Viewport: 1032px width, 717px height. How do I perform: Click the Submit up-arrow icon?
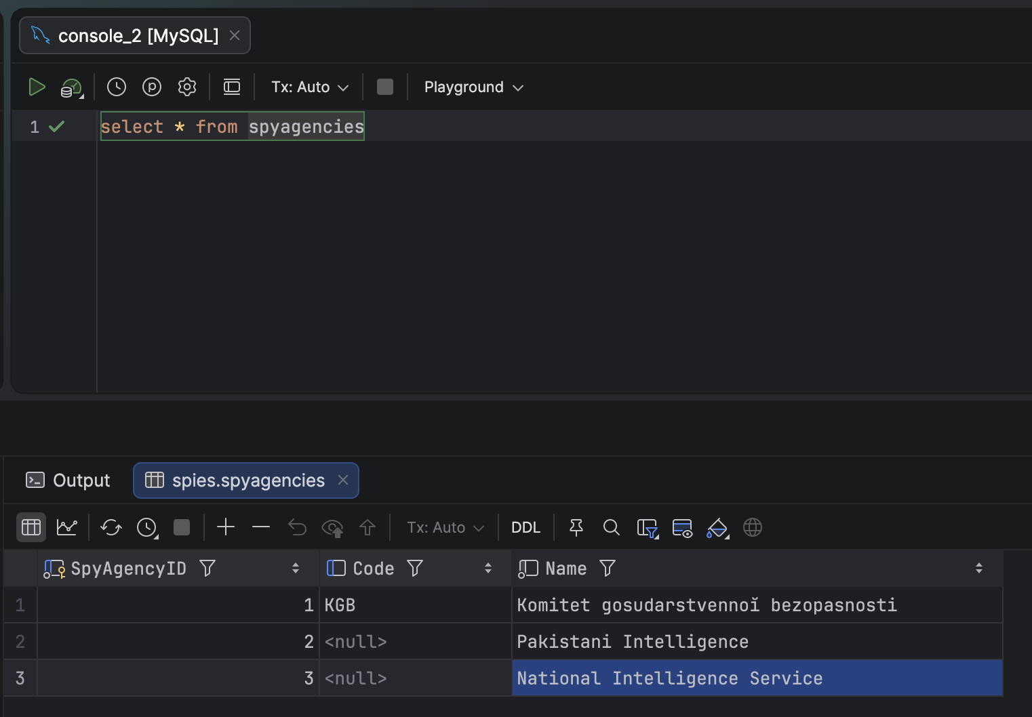(x=368, y=527)
